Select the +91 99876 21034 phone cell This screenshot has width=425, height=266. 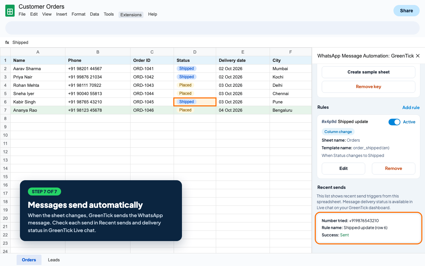coord(98,77)
